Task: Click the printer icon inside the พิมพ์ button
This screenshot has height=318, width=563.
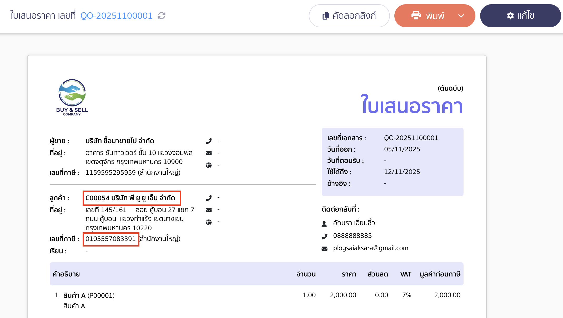Action: (x=416, y=16)
